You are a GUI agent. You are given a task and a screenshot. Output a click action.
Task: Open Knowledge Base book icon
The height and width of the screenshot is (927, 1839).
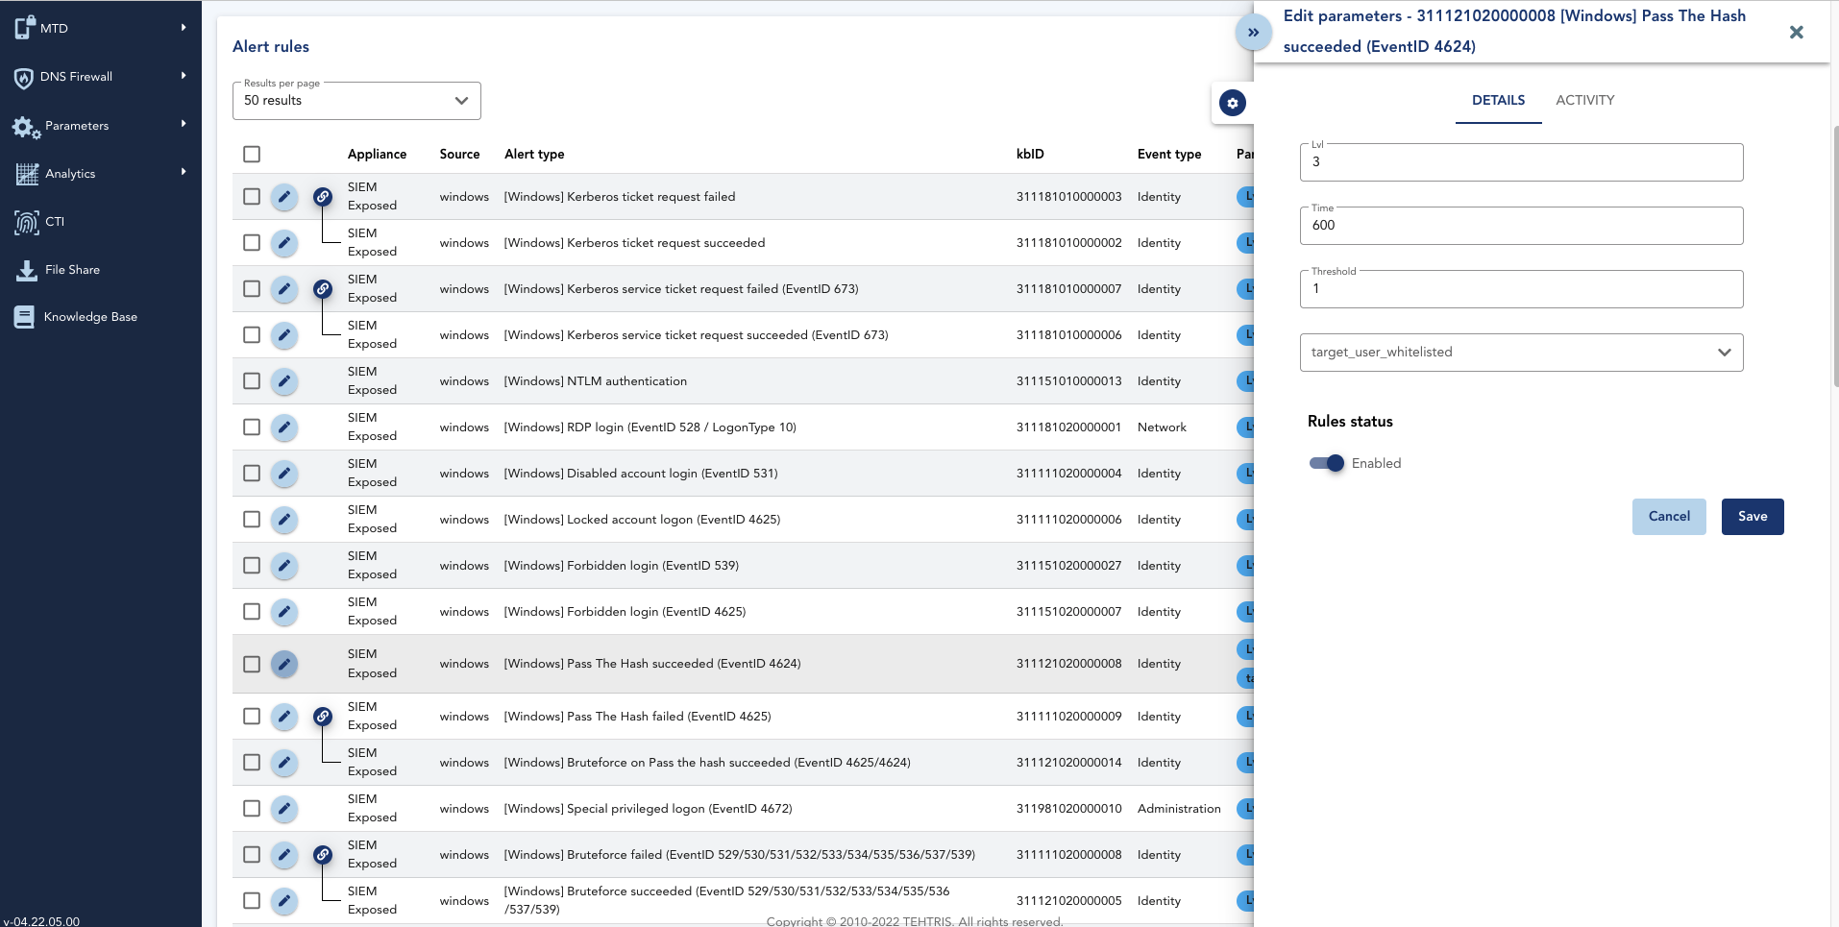point(24,317)
